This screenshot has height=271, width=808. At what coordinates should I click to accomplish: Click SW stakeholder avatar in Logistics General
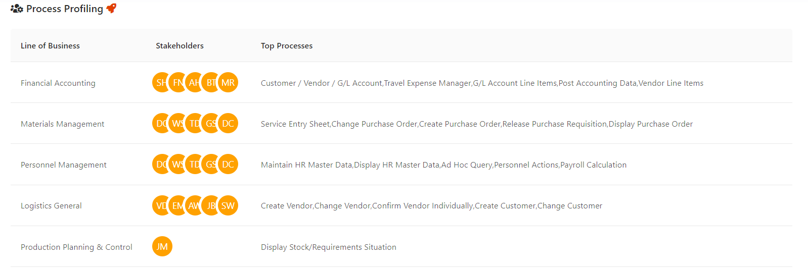228,205
